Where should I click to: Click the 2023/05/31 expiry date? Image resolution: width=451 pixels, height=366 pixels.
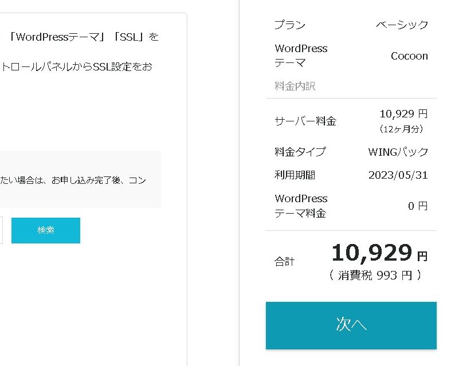click(398, 175)
